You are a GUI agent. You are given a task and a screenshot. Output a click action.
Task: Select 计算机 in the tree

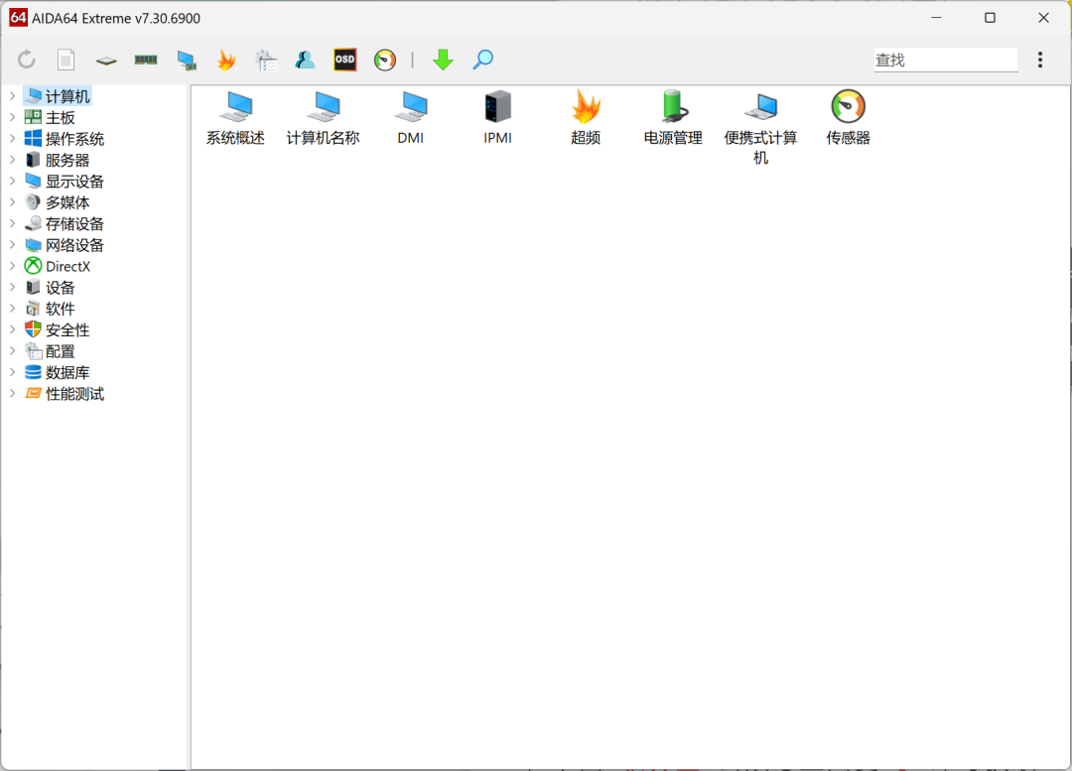coord(58,96)
